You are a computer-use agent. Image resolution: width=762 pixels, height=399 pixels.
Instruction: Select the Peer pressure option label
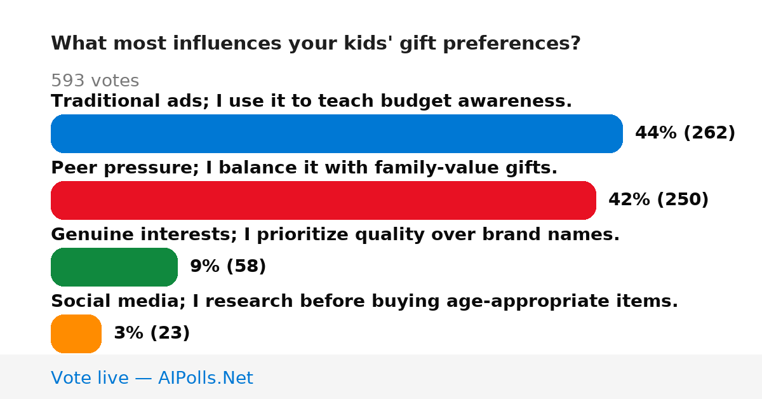tap(304, 168)
